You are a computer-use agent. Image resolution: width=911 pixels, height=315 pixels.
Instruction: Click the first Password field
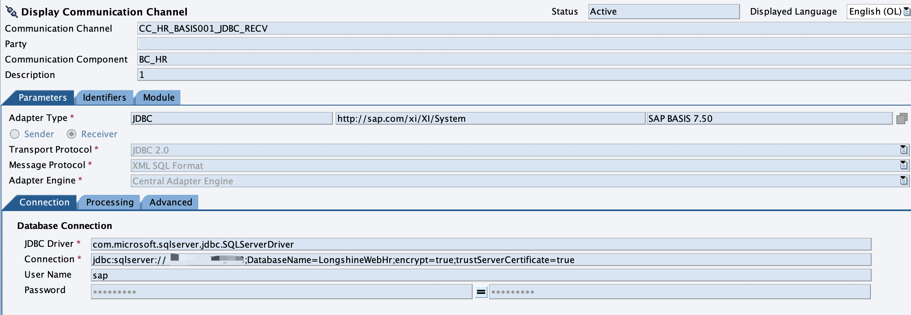(x=282, y=292)
